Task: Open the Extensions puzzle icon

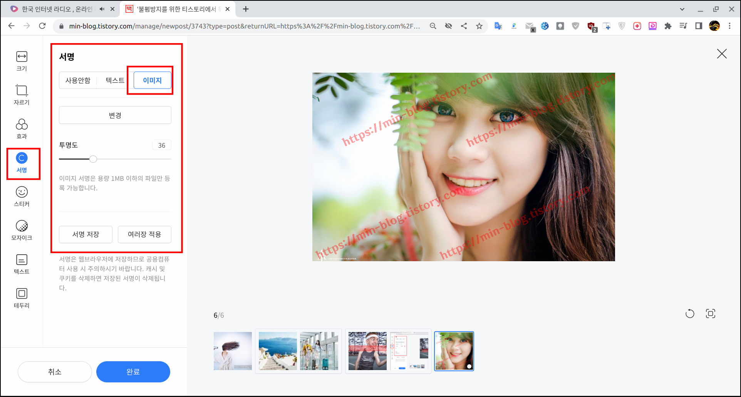Action: pos(668,26)
